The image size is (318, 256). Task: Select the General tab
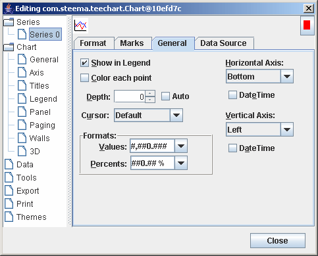(x=173, y=43)
